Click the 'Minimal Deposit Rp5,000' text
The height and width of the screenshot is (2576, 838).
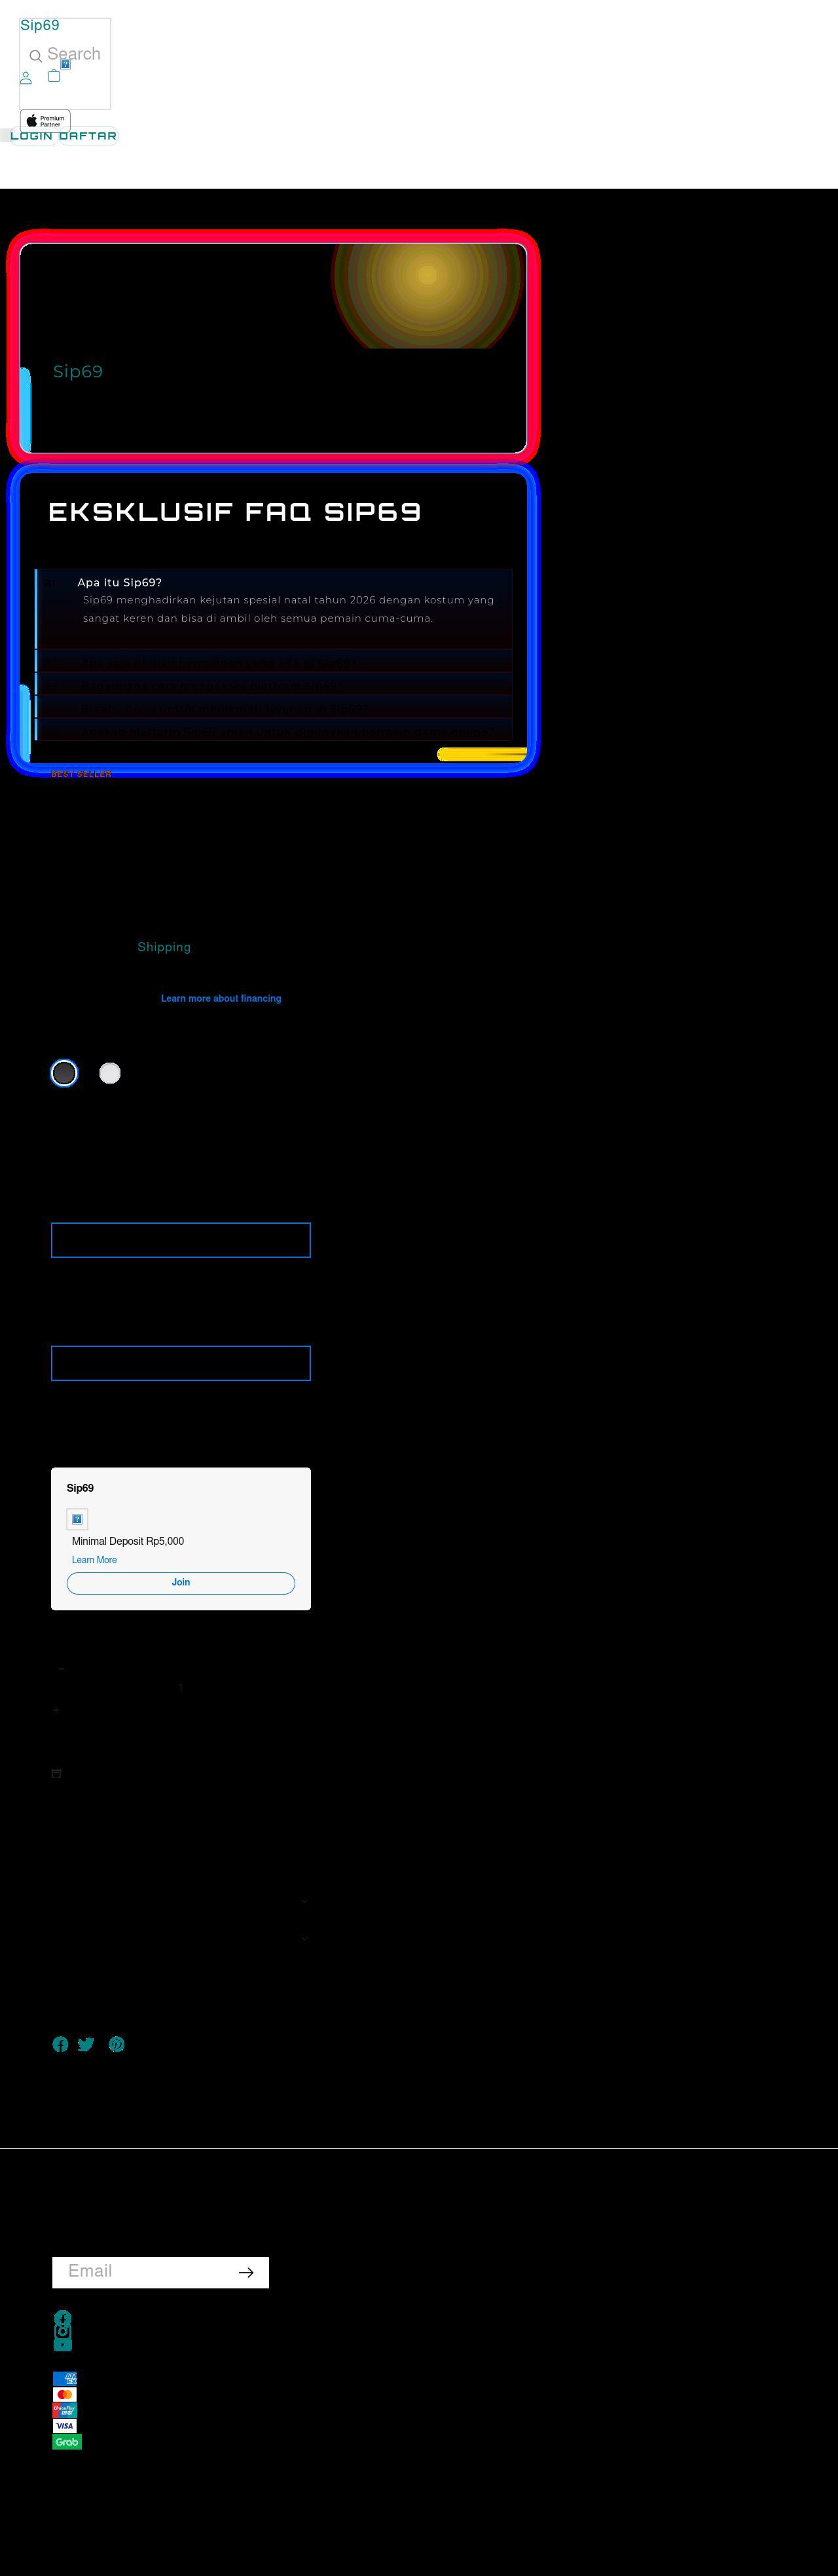coord(128,1541)
